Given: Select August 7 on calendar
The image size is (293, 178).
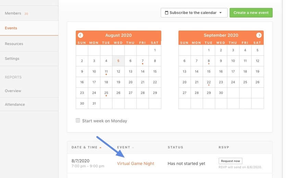Looking at the screenshot, I should coord(143,61).
